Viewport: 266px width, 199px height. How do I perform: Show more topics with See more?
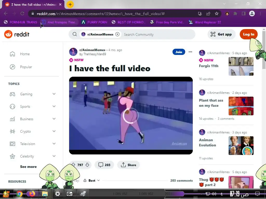click(28, 167)
